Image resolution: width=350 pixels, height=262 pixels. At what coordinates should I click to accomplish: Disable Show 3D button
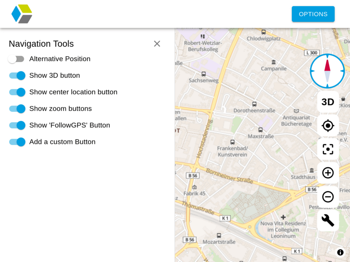tap(17, 76)
